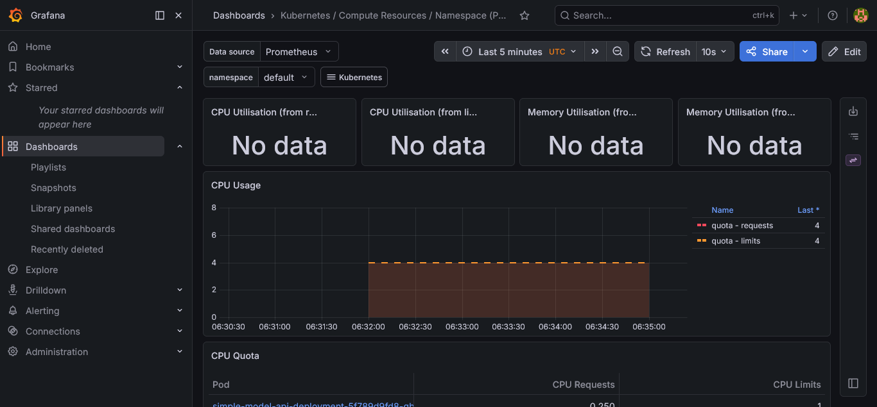Click the Drilldown icon
The height and width of the screenshot is (407, 877).
pos(13,290)
